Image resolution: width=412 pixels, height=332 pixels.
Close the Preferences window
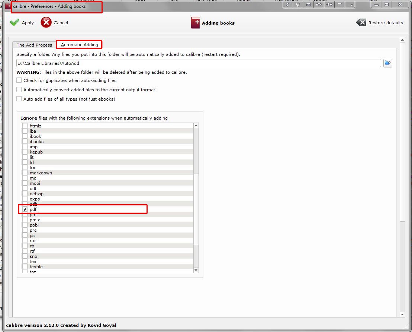point(400,5)
